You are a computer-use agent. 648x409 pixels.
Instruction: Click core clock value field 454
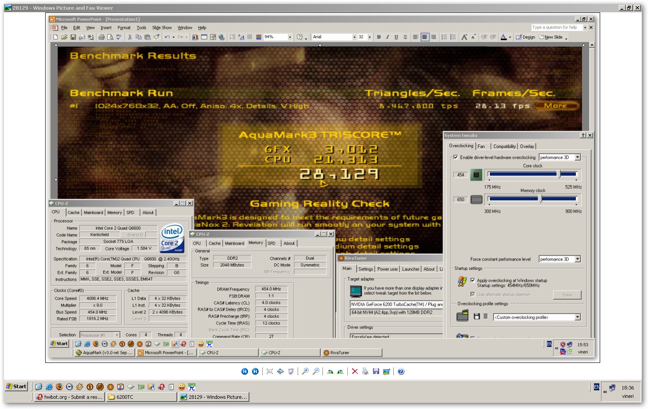click(x=461, y=175)
